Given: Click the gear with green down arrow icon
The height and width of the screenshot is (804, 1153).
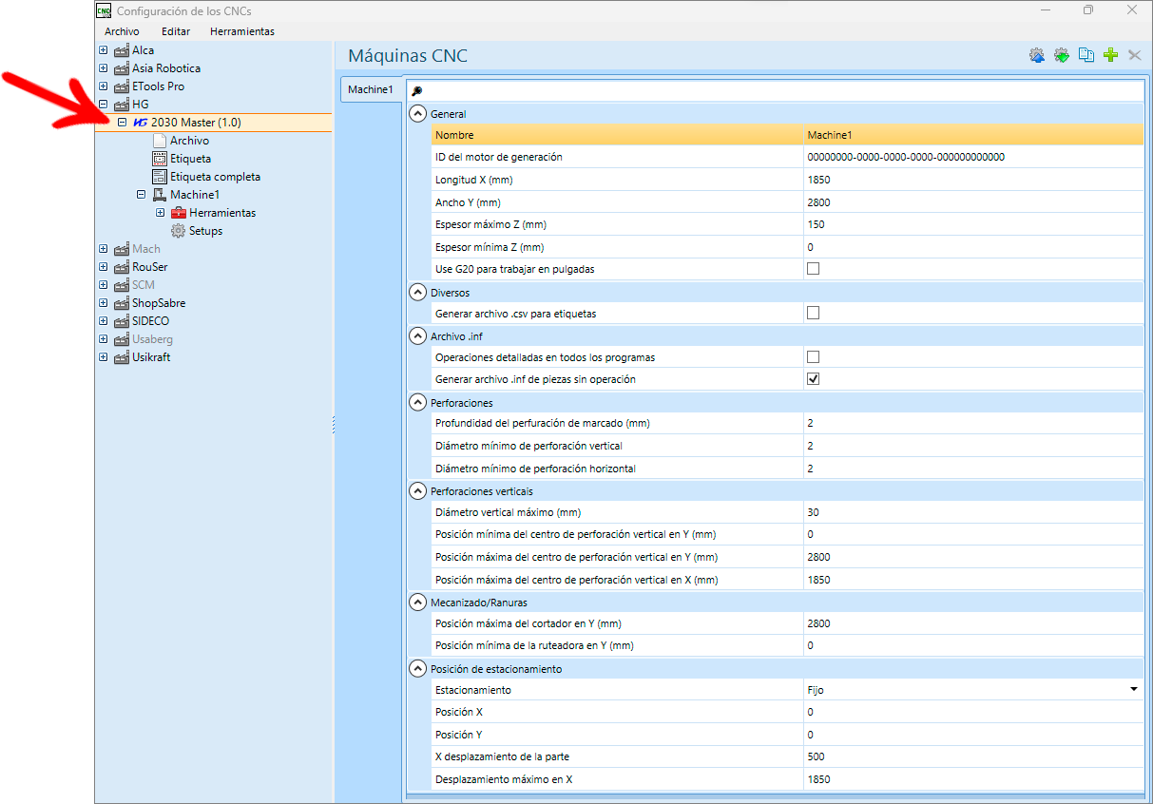Looking at the screenshot, I should coord(1062,56).
